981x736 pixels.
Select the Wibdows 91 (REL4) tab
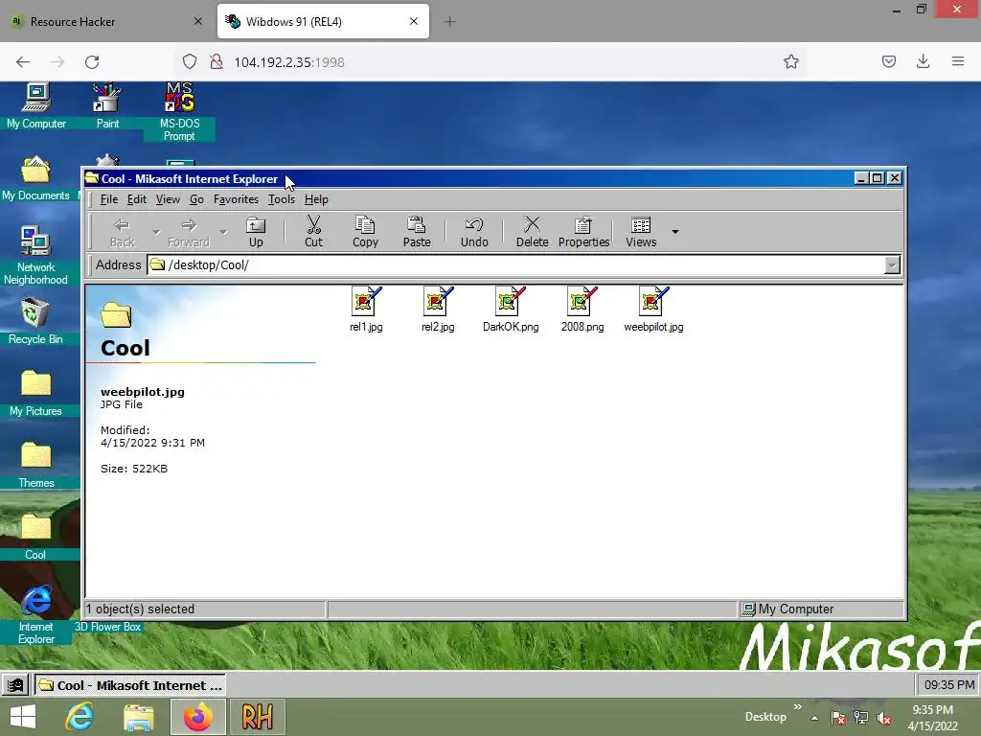click(x=323, y=21)
